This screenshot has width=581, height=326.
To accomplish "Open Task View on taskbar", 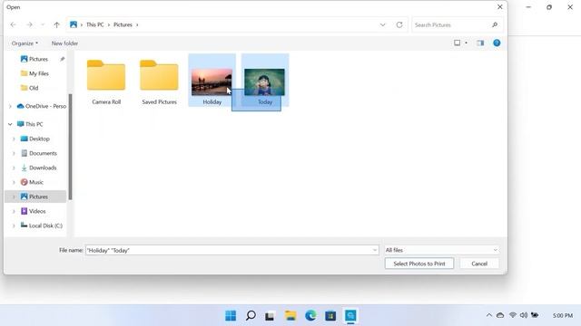I will (x=270, y=316).
